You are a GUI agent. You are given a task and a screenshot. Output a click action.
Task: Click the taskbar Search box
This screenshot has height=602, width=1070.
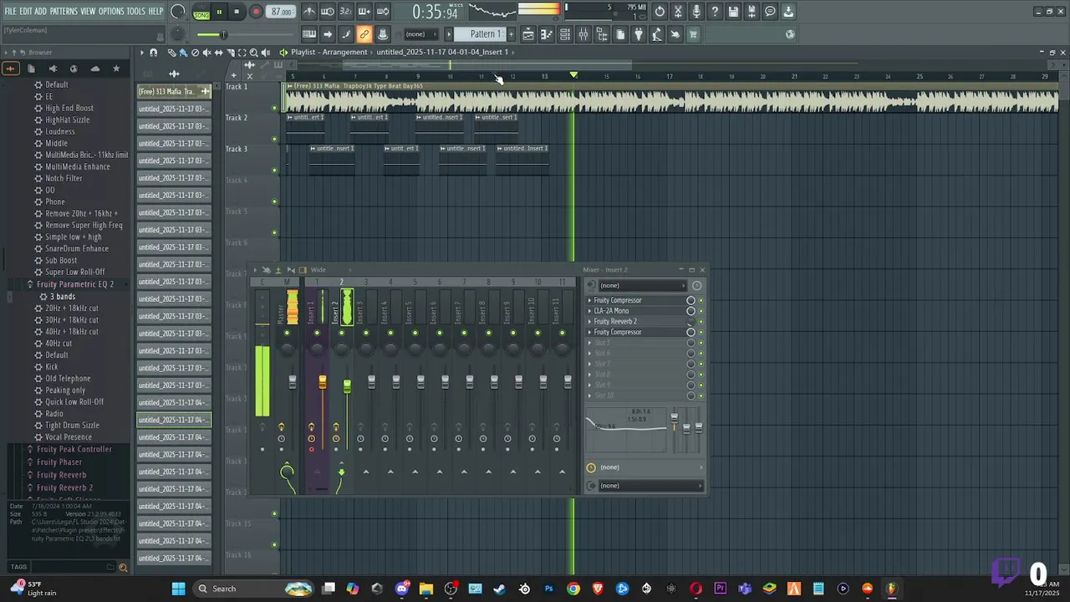[253, 589]
